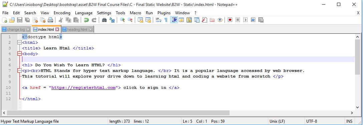Print the document via the printer icon

pos(50,20)
